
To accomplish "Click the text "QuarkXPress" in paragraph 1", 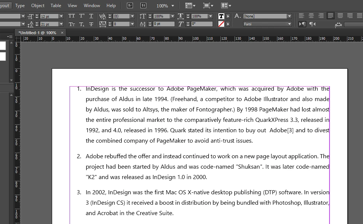I will tap(272, 120).
